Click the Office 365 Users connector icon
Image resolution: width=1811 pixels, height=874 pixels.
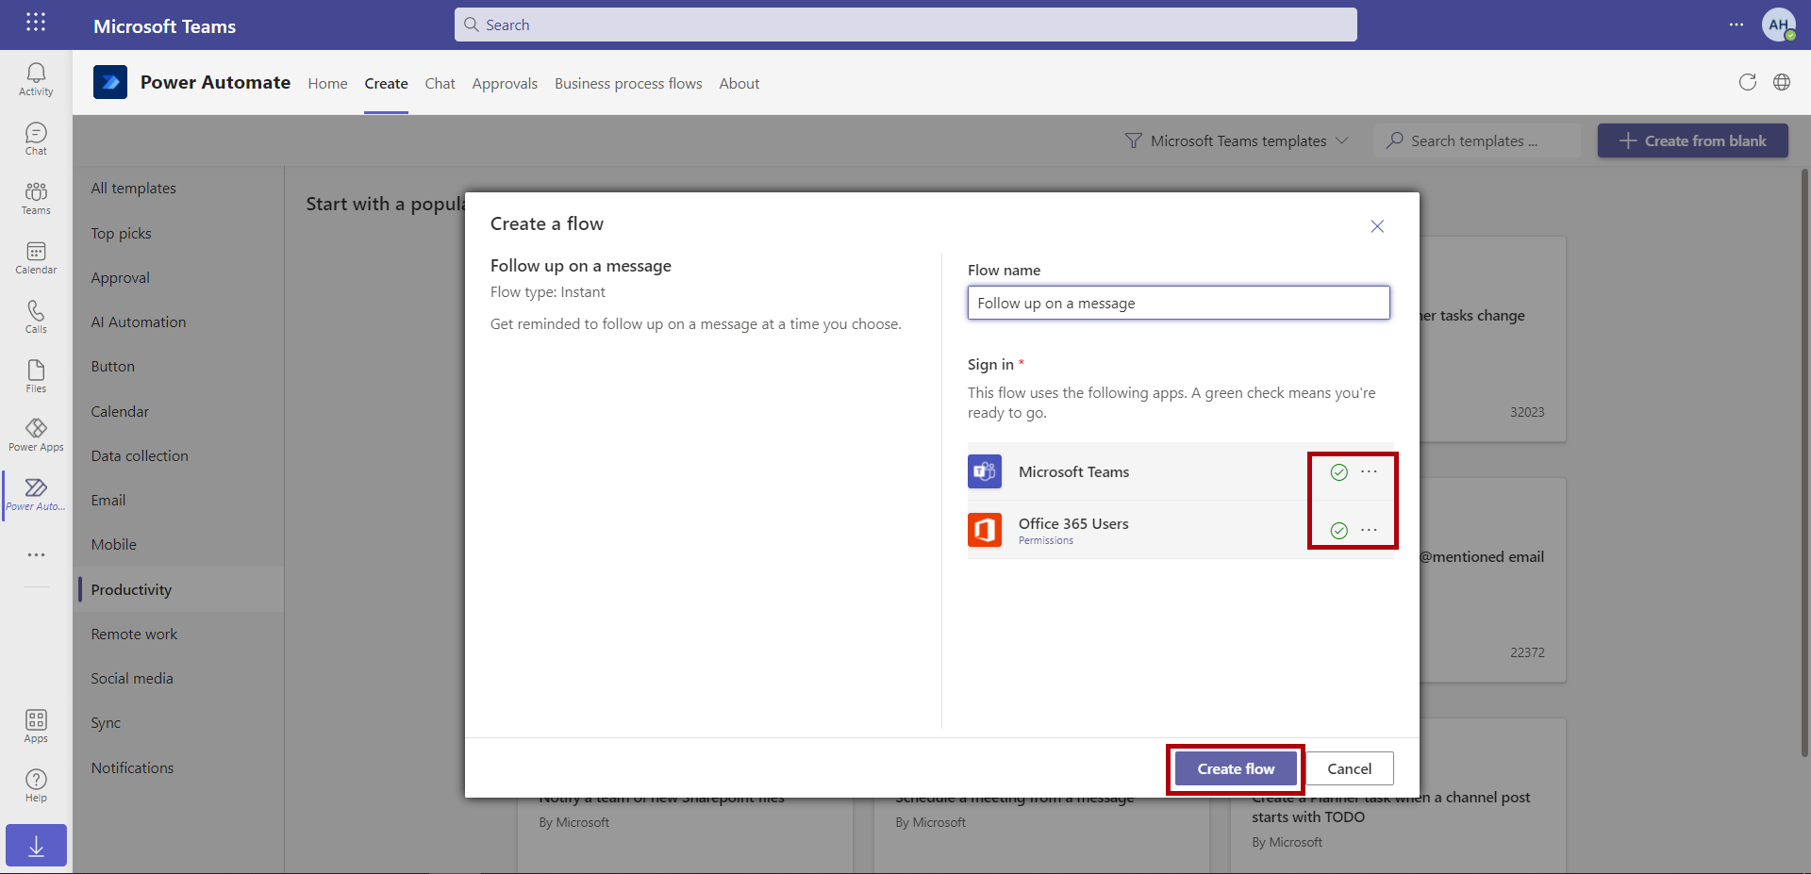coord(985,530)
